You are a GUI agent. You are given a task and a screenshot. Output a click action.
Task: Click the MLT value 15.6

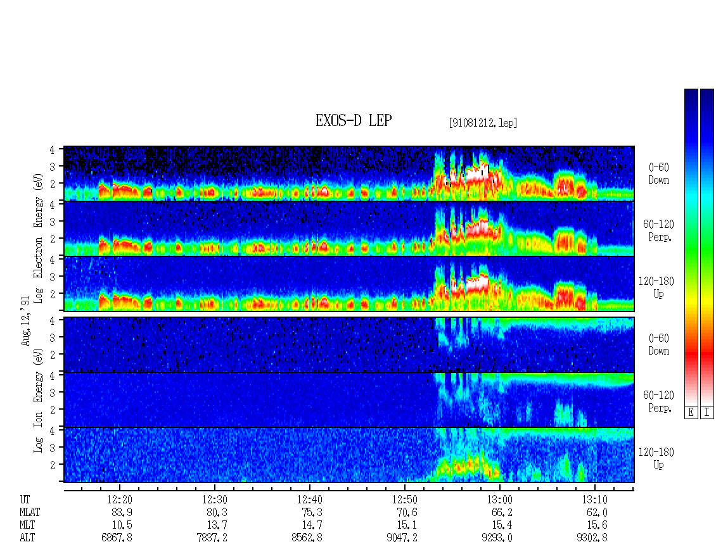(597, 526)
